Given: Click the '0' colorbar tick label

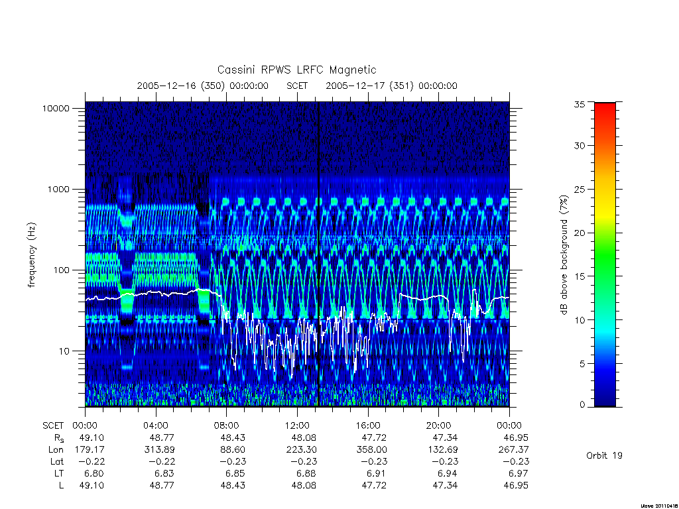Looking at the screenshot, I should pyautogui.click(x=582, y=405).
